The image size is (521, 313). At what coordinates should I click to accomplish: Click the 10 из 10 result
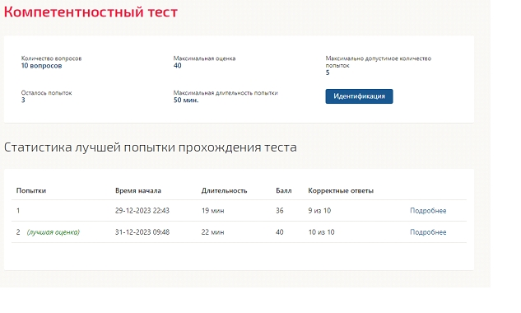click(x=321, y=231)
